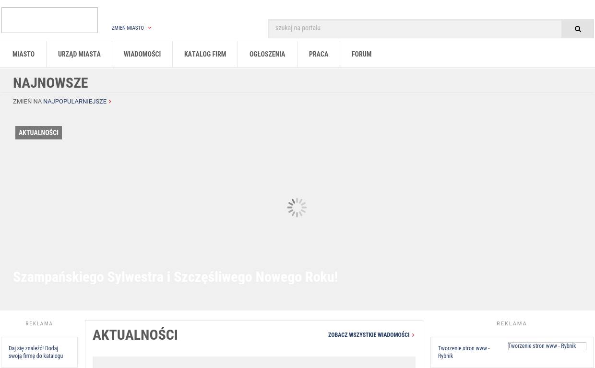This screenshot has width=595, height=368.
Task: Go to the Wiadomości section
Action: (142, 54)
